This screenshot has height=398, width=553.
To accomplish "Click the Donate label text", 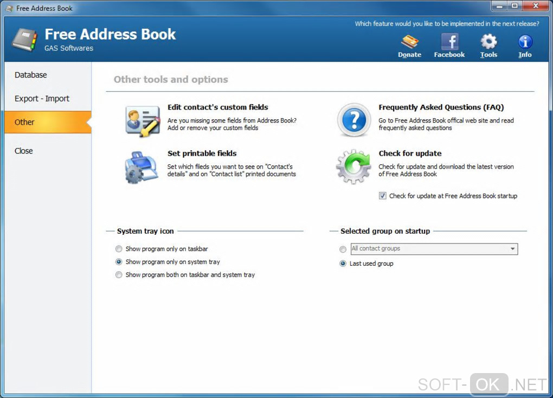I will coord(409,55).
